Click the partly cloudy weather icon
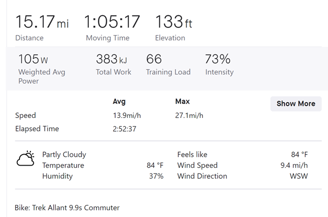Viewport: 328px width, 217px height. click(x=25, y=158)
